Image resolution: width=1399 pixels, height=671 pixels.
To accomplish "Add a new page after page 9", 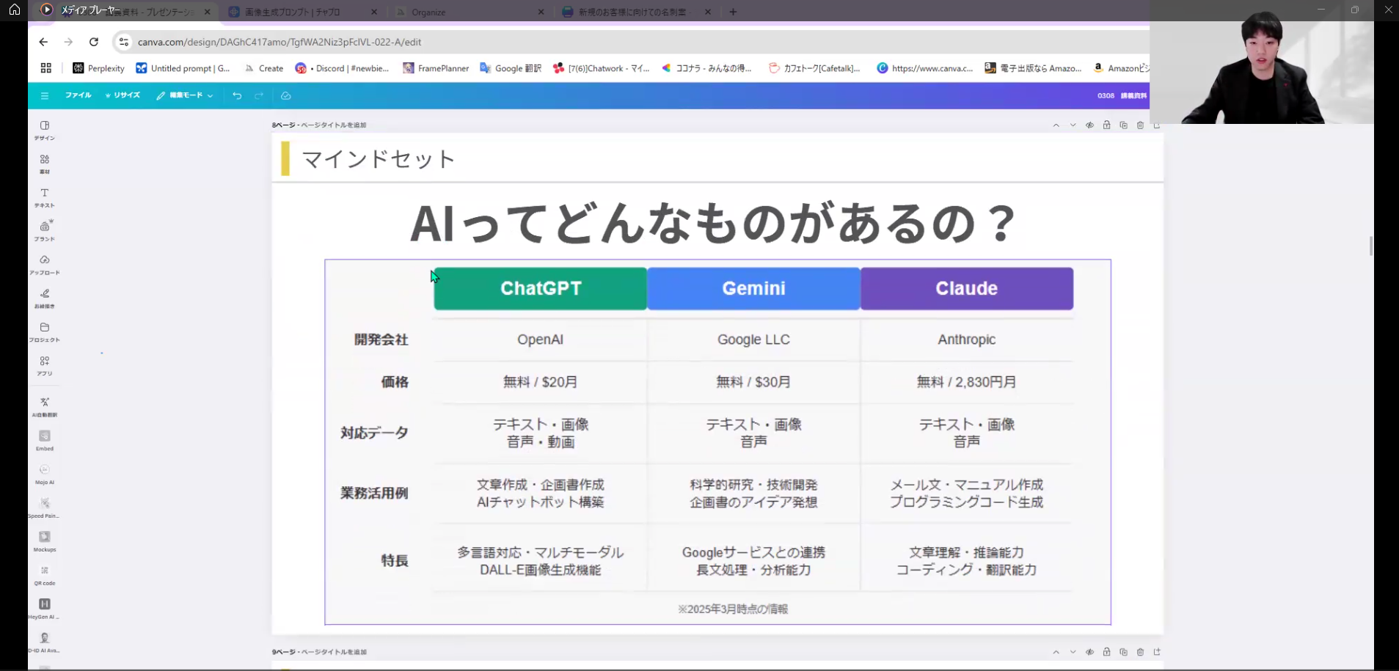I will pyautogui.click(x=1157, y=652).
